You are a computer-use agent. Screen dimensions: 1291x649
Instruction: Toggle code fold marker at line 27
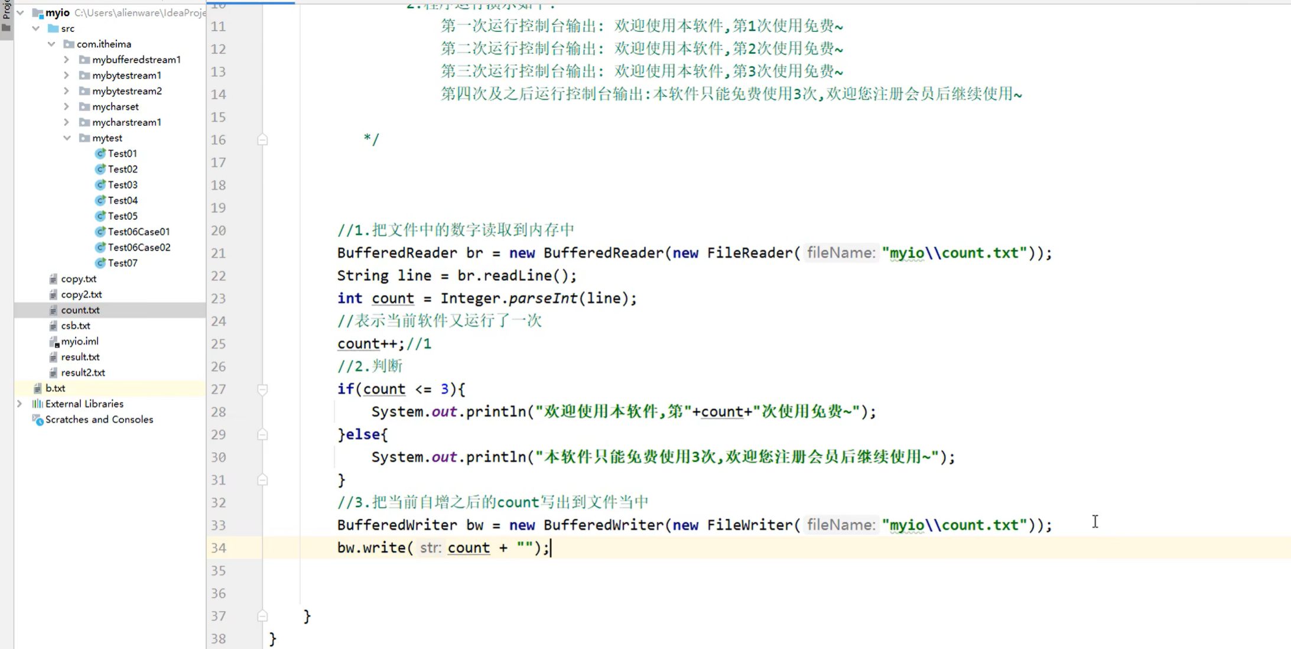click(262, 389)
